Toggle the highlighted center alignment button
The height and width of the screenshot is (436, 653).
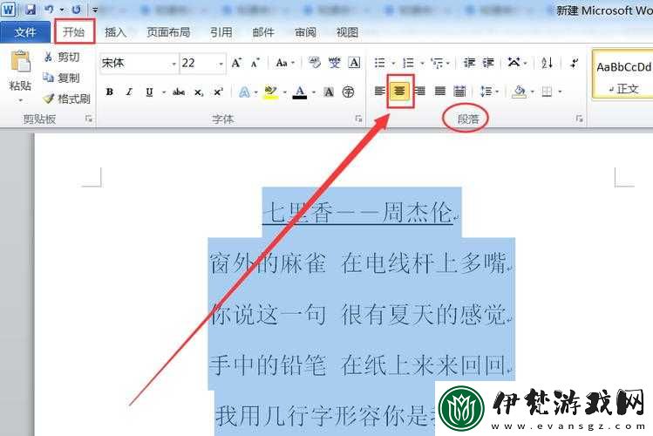pos(400,91)
